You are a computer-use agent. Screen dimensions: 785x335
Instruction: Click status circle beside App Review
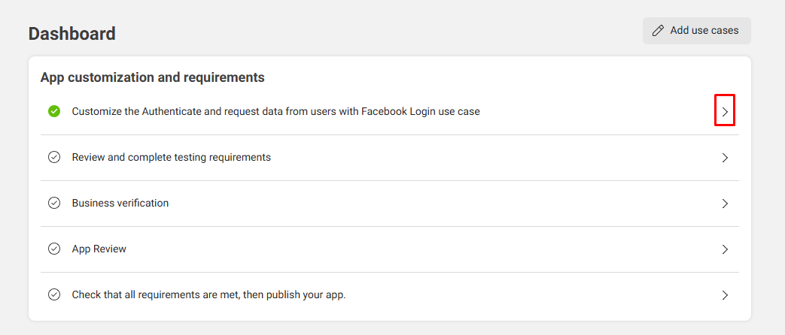tap(54, 249)
